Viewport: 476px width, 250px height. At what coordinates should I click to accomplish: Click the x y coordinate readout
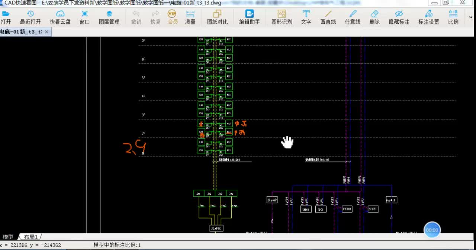[x=30, y=245]
